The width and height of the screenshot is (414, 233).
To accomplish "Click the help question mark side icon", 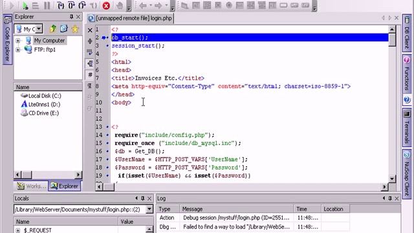I will [x=407, y=100].
